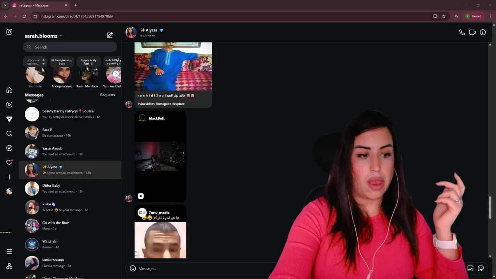Open conversation information icon
Screen dimensions: 496x279
point(483,33)
